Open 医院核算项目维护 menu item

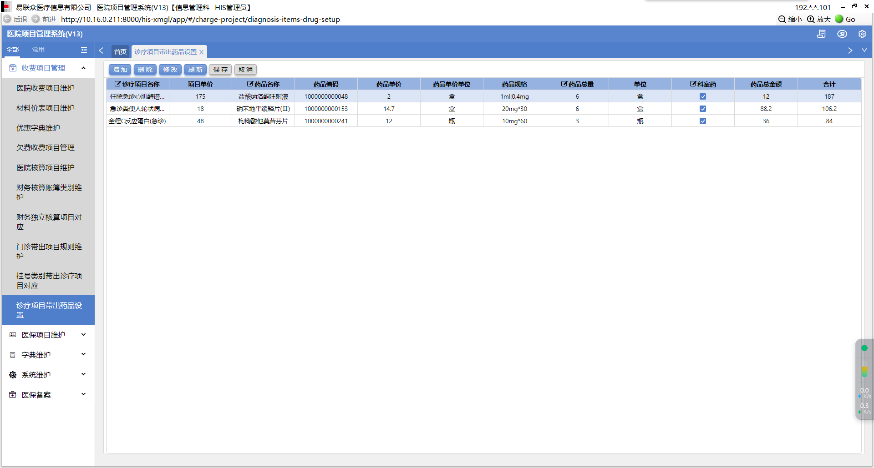point(48,168)
